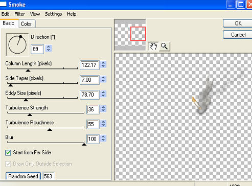Increase Blur value with spinner up arrow

103,136
